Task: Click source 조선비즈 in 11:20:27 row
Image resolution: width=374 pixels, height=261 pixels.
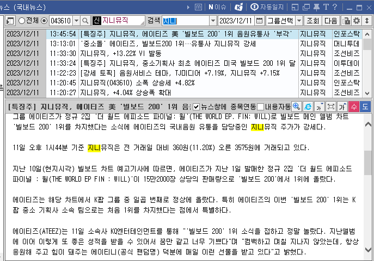Action: [347, 92]
